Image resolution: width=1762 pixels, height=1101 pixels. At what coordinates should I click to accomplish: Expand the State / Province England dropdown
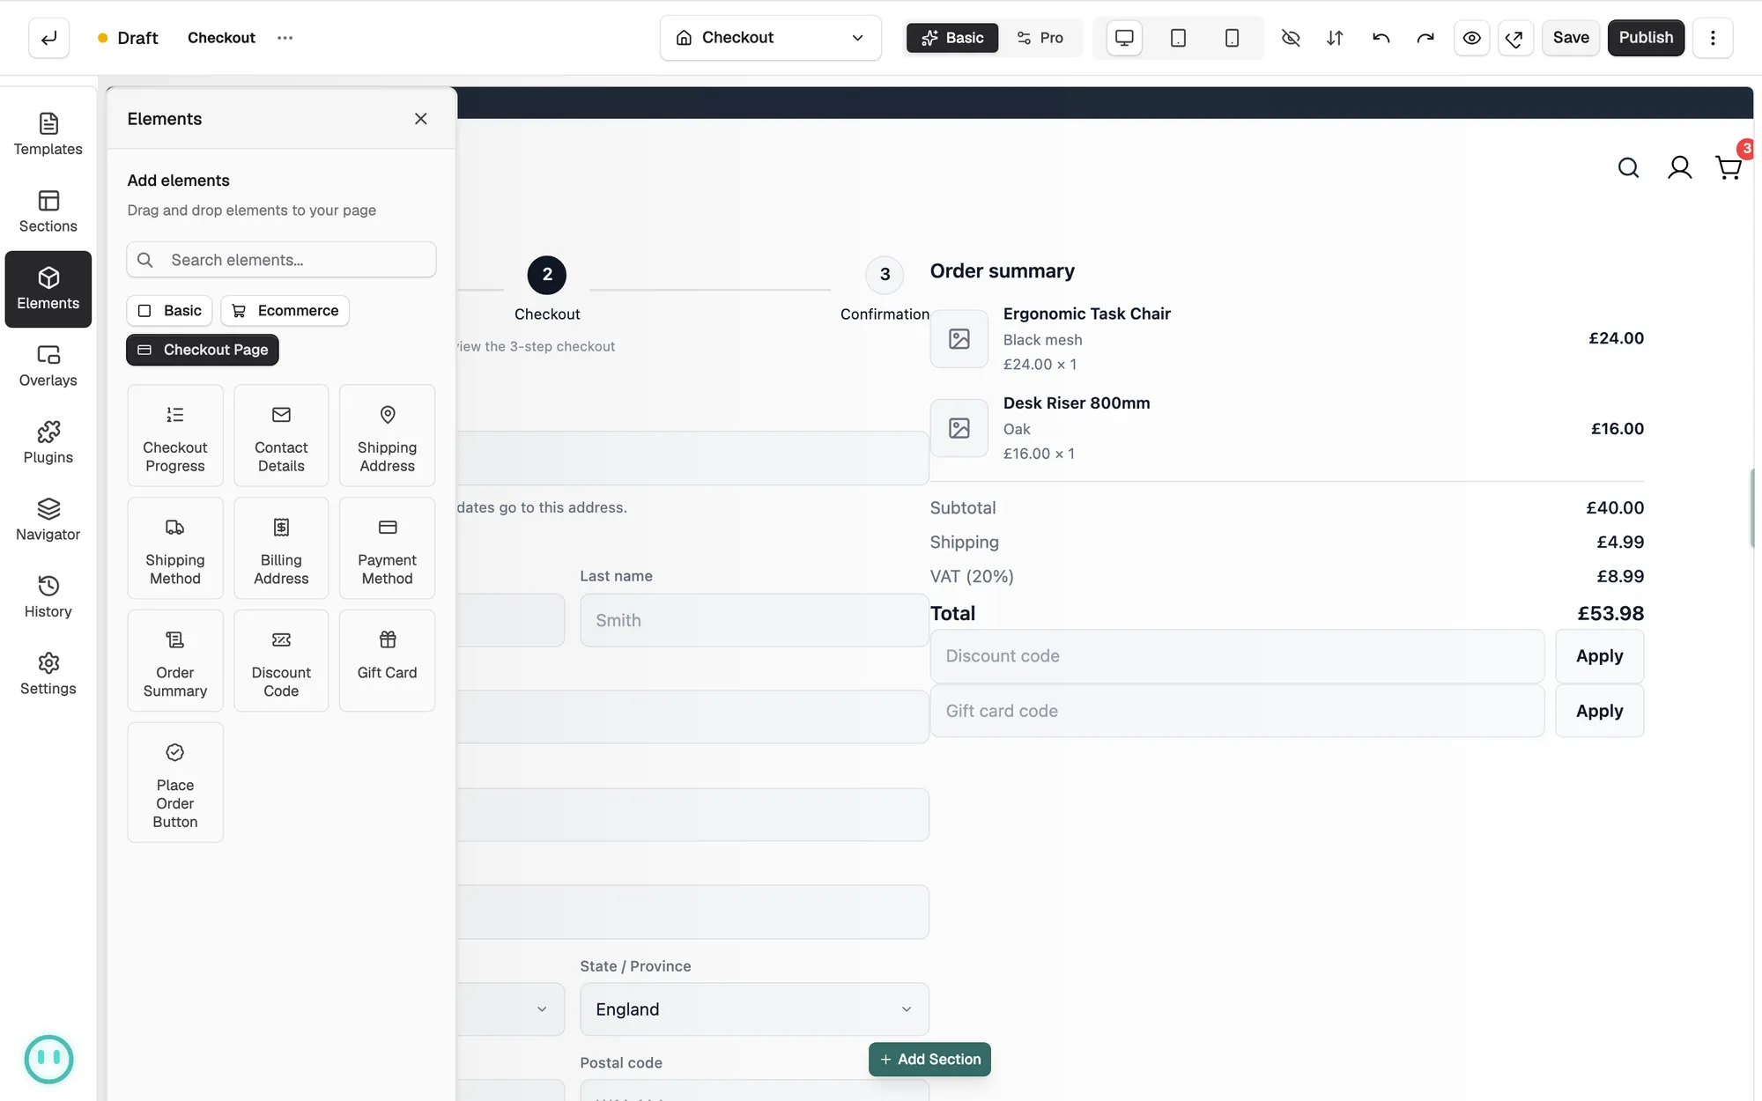point(754,1009)
